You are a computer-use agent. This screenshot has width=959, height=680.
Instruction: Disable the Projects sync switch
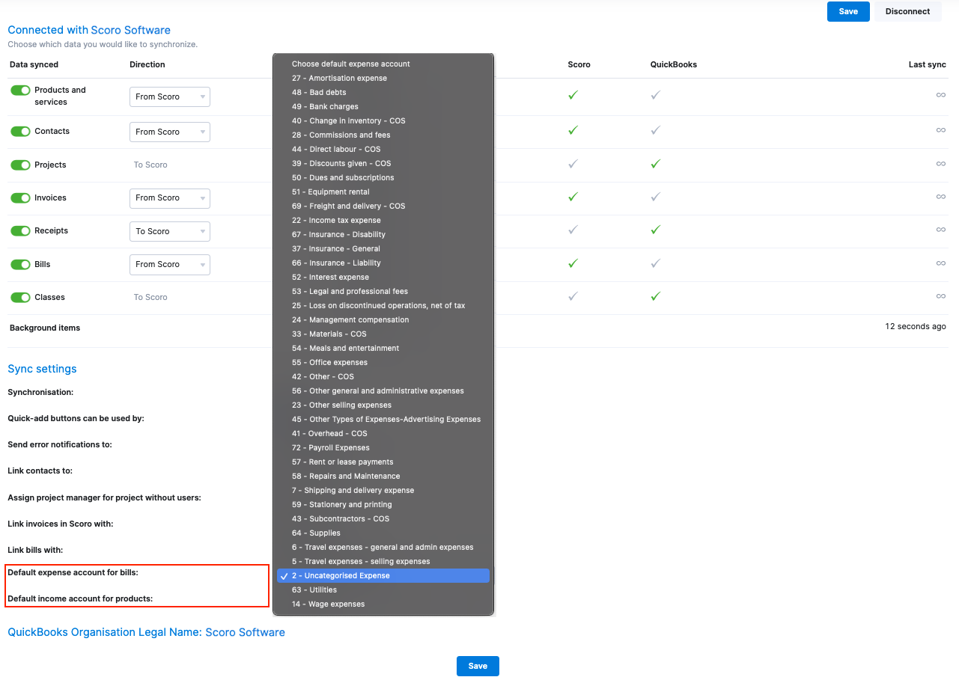tap(20, 165)
